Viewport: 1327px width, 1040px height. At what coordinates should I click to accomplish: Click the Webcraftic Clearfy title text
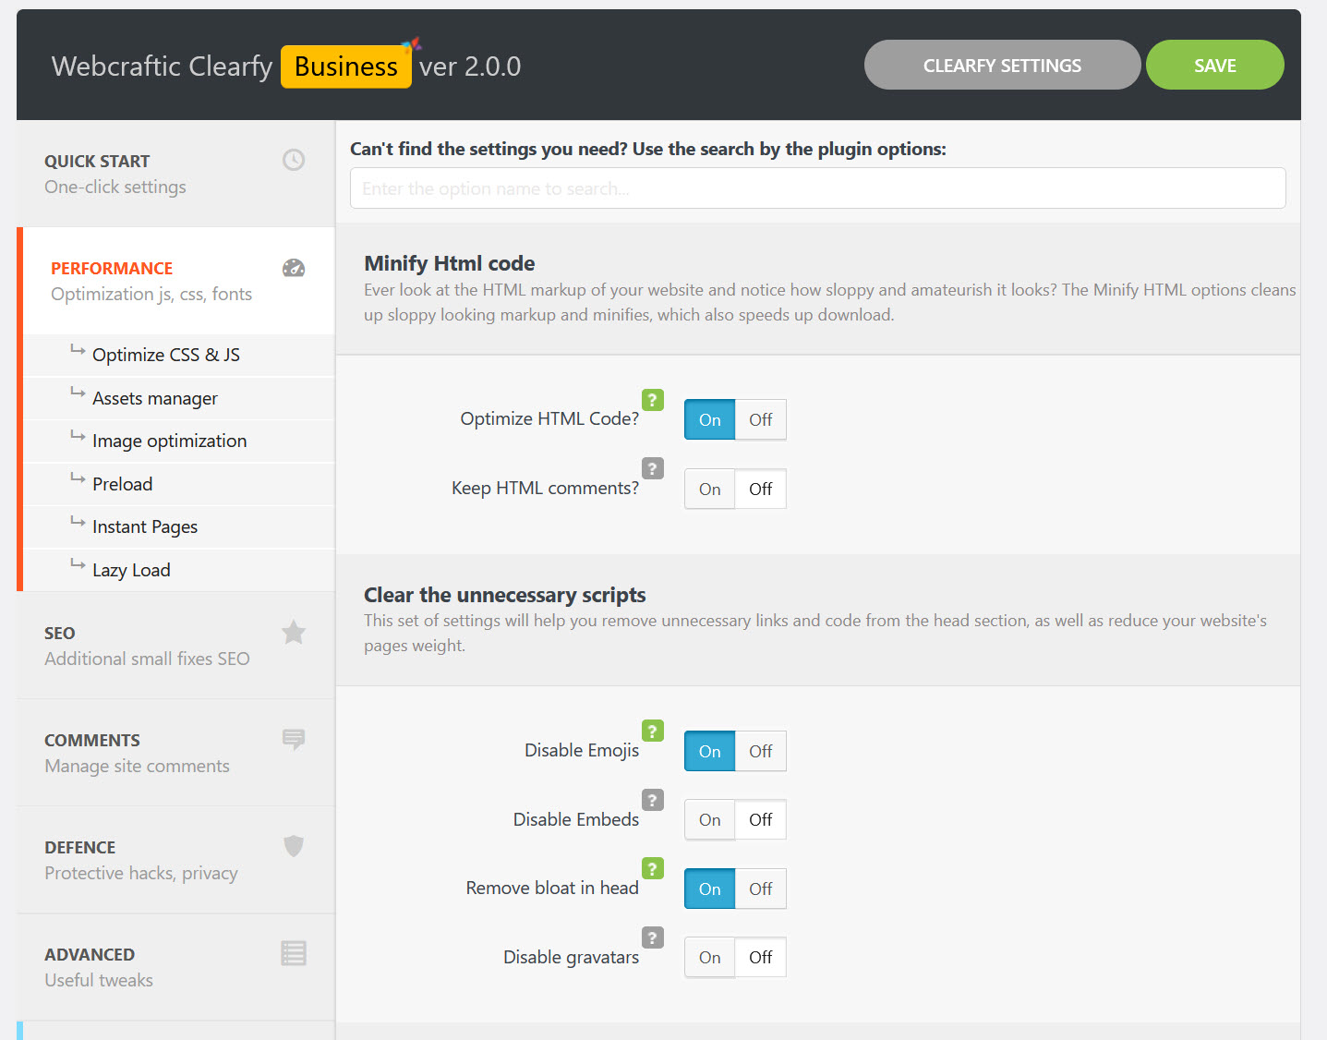[x=163, y=67]
